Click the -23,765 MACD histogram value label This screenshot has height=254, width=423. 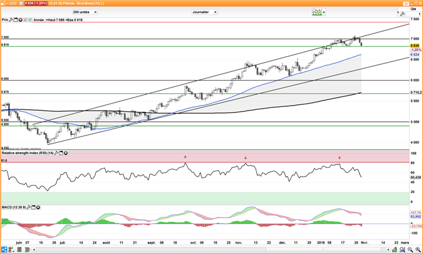[416, 226]
